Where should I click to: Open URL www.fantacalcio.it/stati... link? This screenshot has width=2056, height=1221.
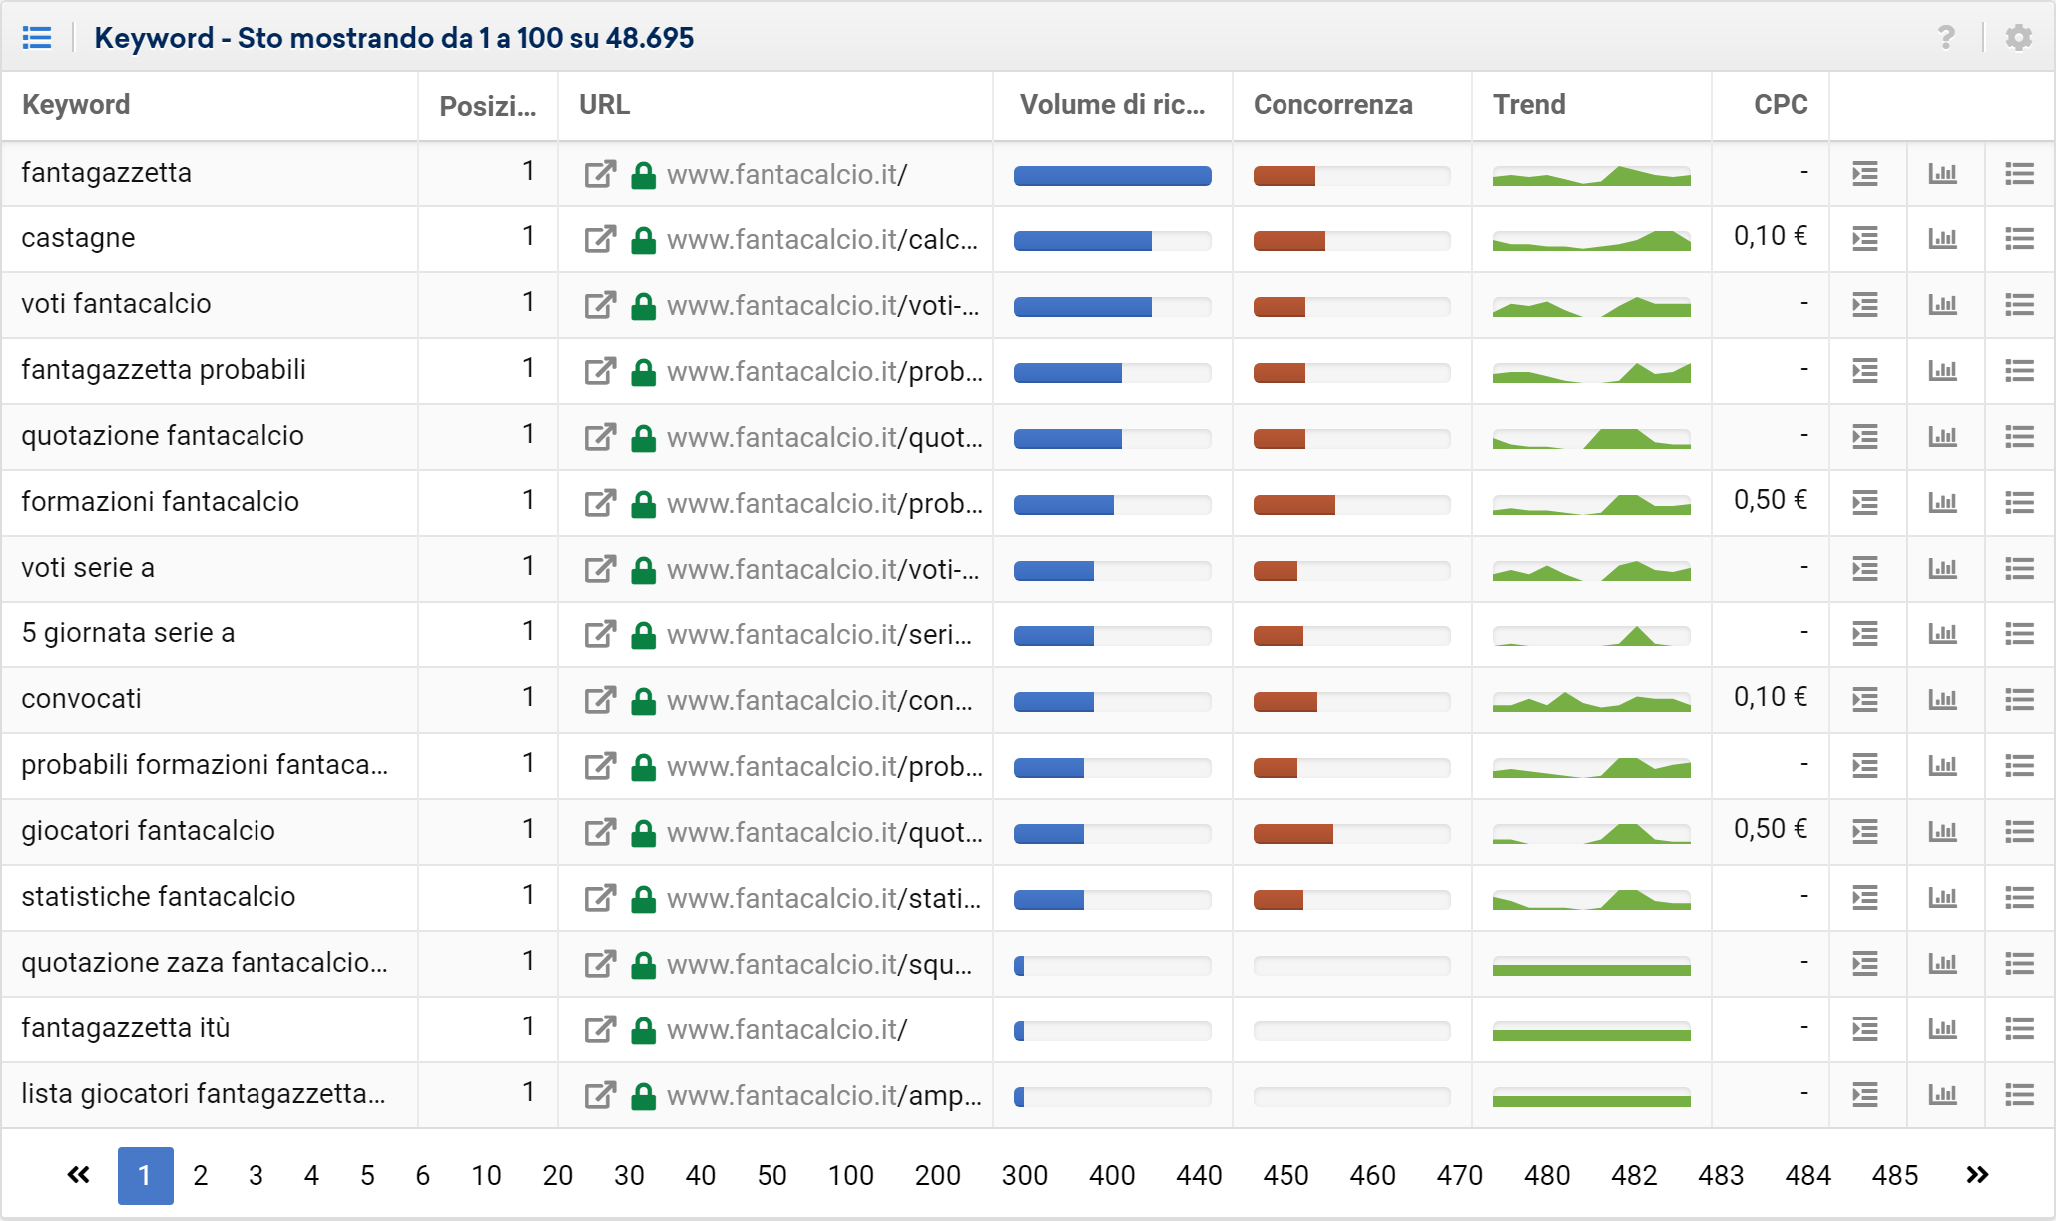point(824,899)
